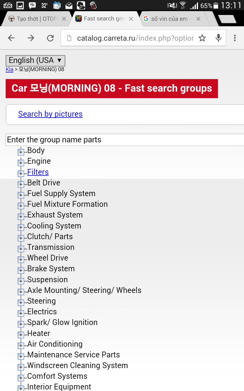Close the Tạo thớt OTOFUN tab
244x391 pixels.
(64, 19)
